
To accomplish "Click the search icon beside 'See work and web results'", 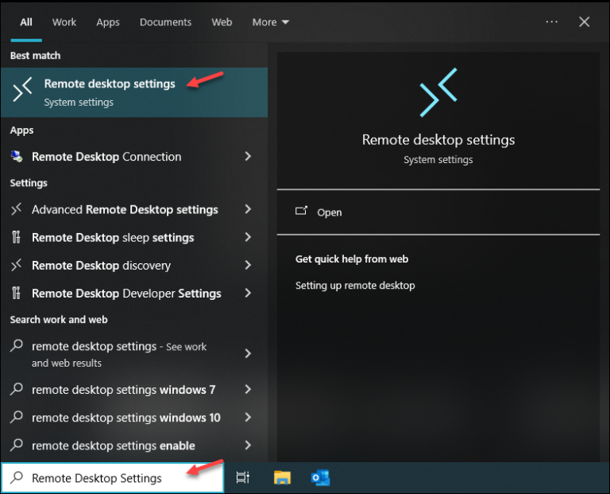I will click(x=17, y=345).
